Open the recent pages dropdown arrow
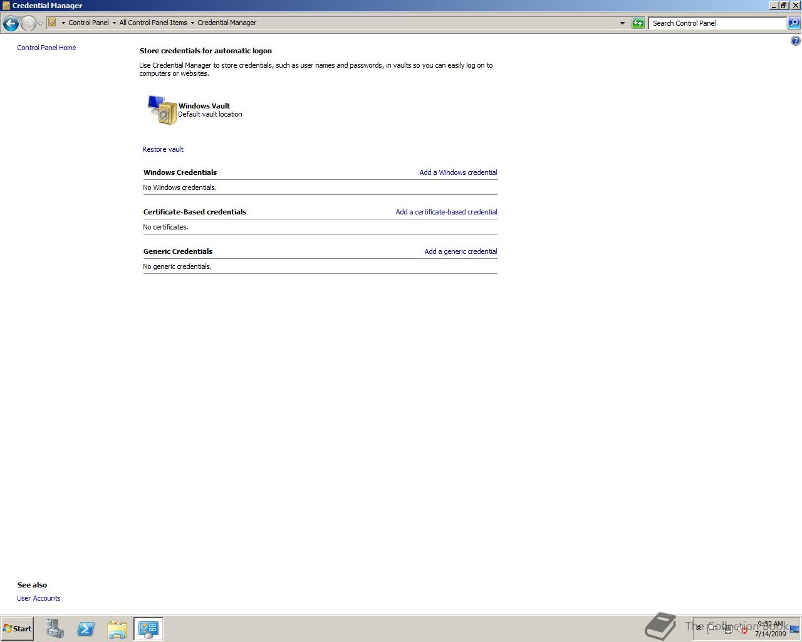 coord(40,23)
